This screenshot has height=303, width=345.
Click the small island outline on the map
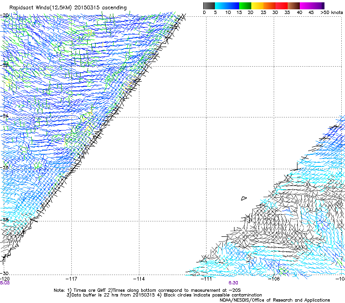(244, 198)
